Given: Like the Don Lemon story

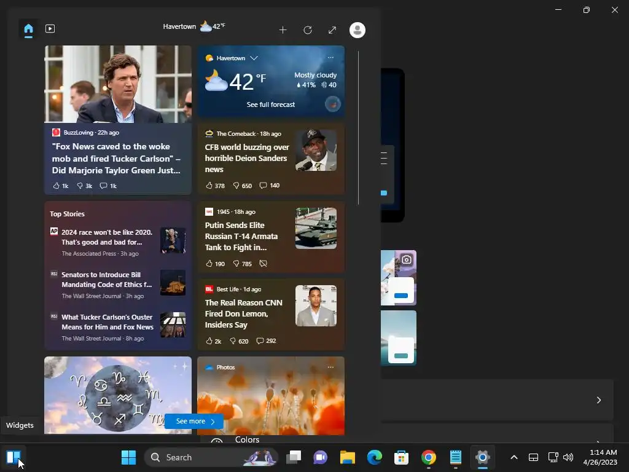Looking at the screenshot, I should coord(213,341).
